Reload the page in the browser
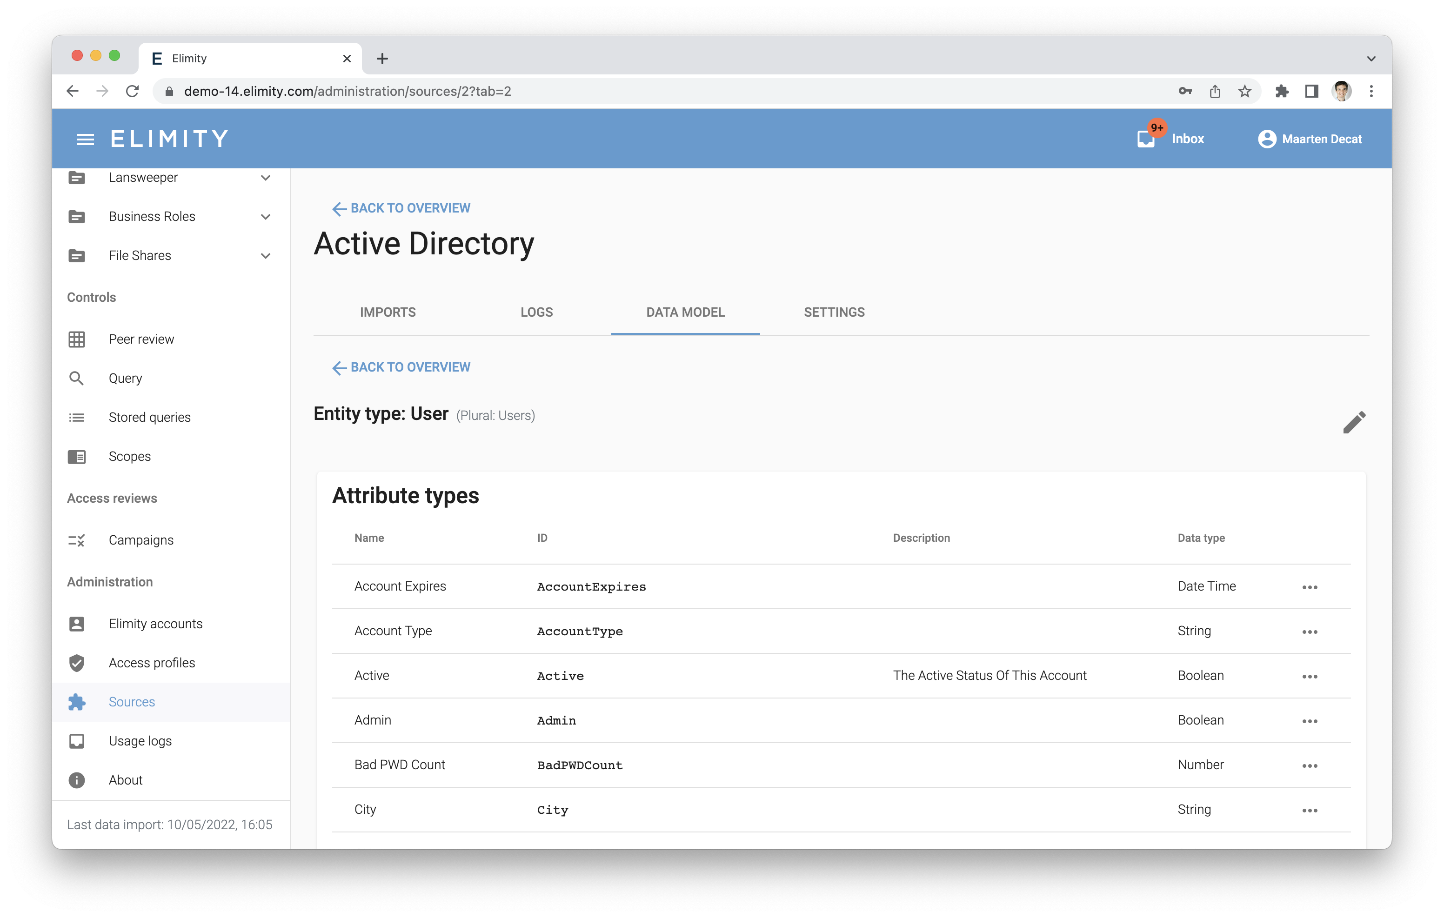 133,91
